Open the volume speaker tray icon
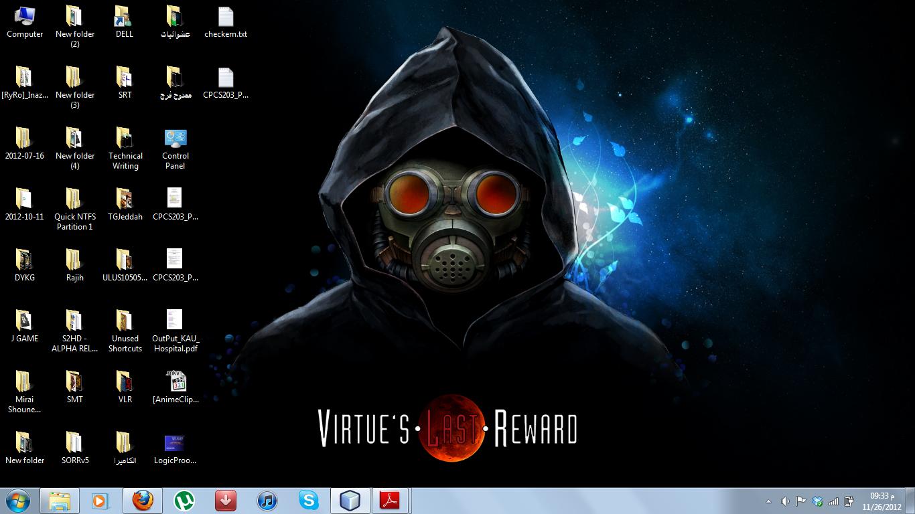Image resolution: width=915 pixels, height=514 pixels. click(784, 501)
